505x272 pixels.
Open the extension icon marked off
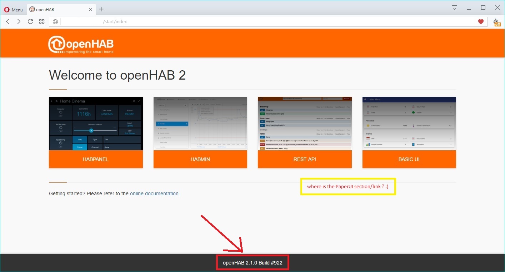(497, 22)
